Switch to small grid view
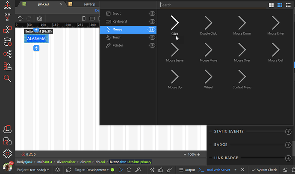The width and height of the screenshot is (295, 174). 280,5
